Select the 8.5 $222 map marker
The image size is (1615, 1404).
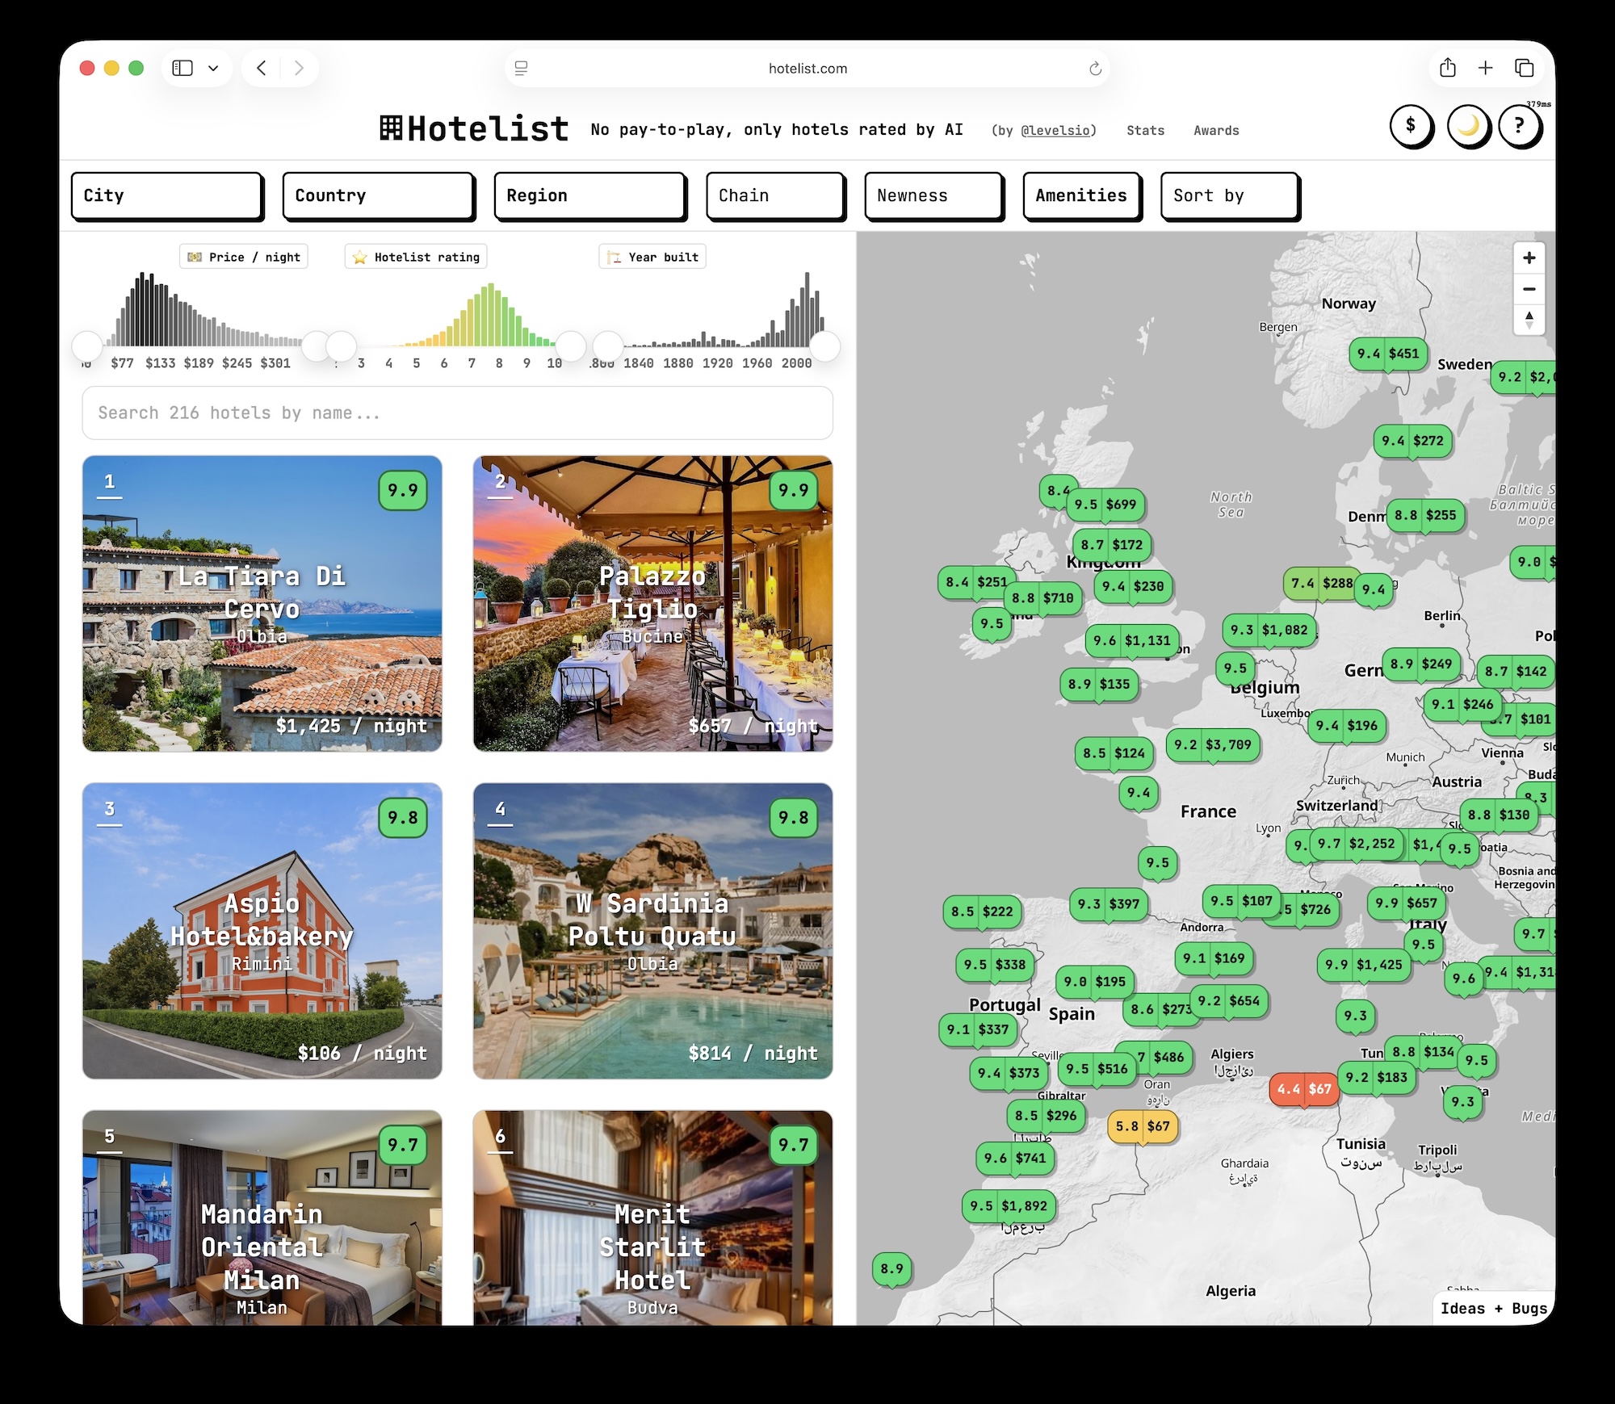point(982,912)
